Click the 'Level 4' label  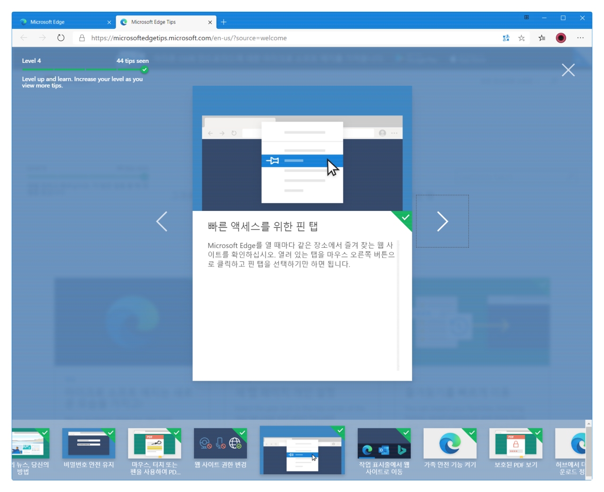(32, 61)
